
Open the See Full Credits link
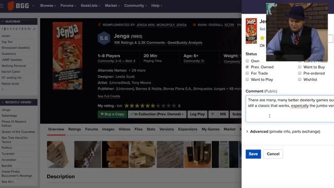[109, 96]
